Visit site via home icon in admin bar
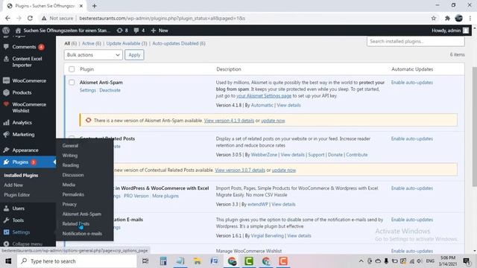This screenshot has width=477, height=268. [x=18, y=31]
